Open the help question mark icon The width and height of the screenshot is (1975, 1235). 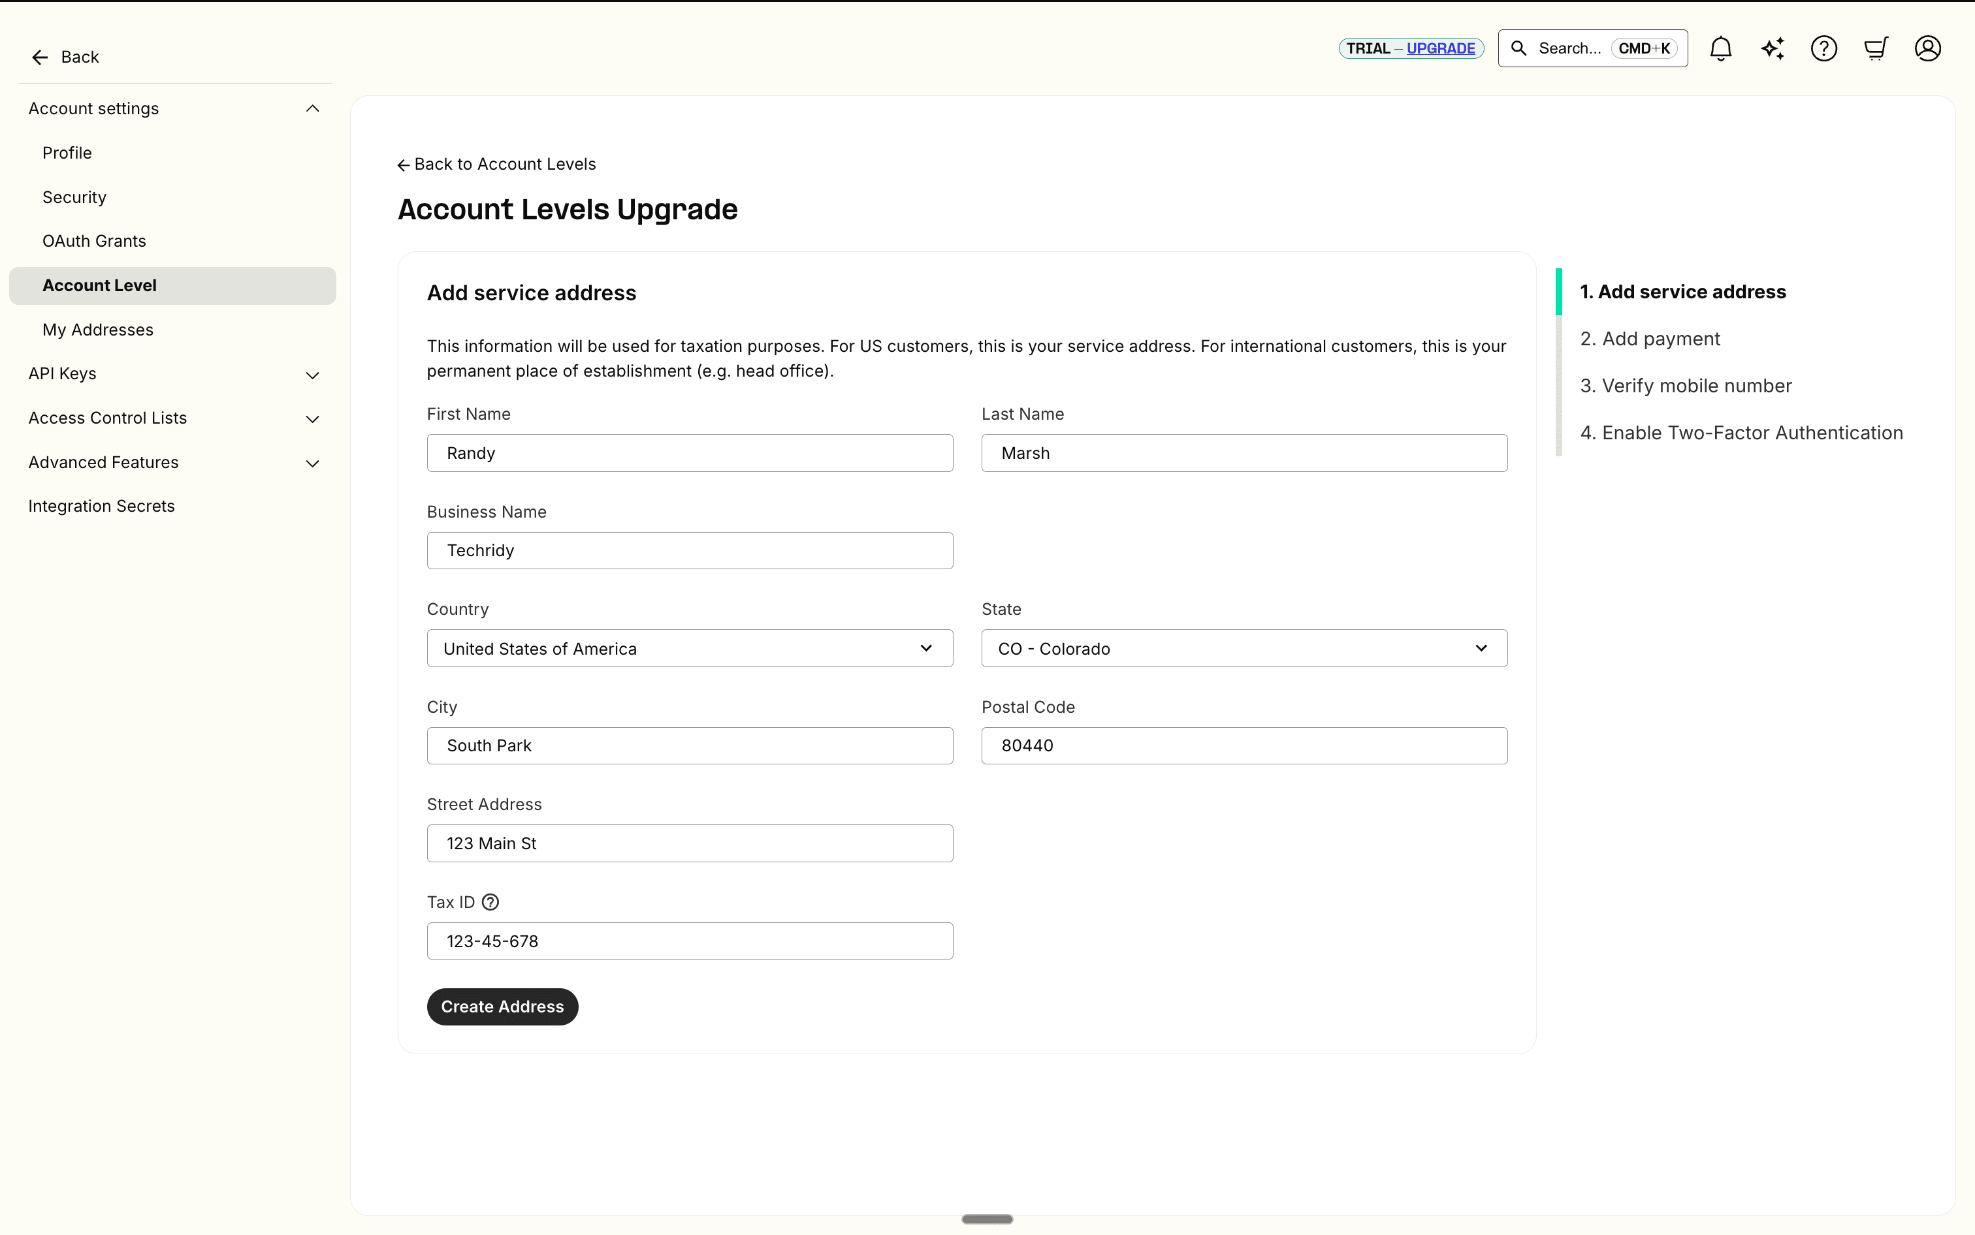coord(1824,49)
